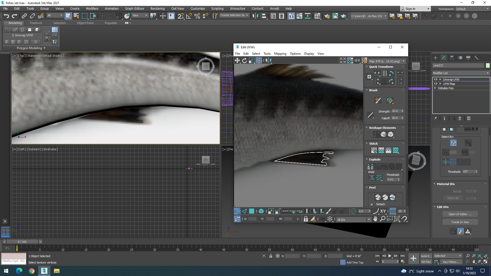Play the animation

pos(390,256)
